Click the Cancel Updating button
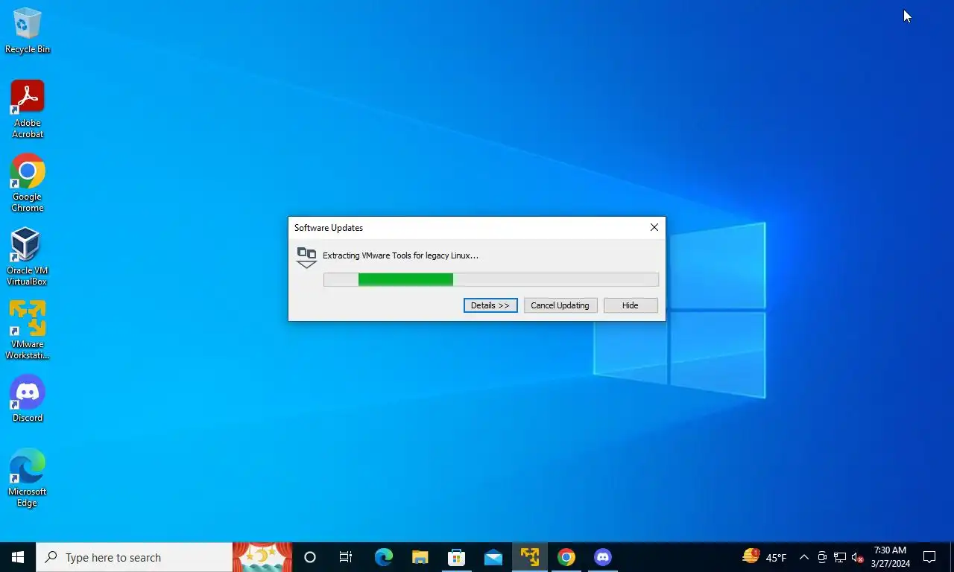 pos(560,305)
